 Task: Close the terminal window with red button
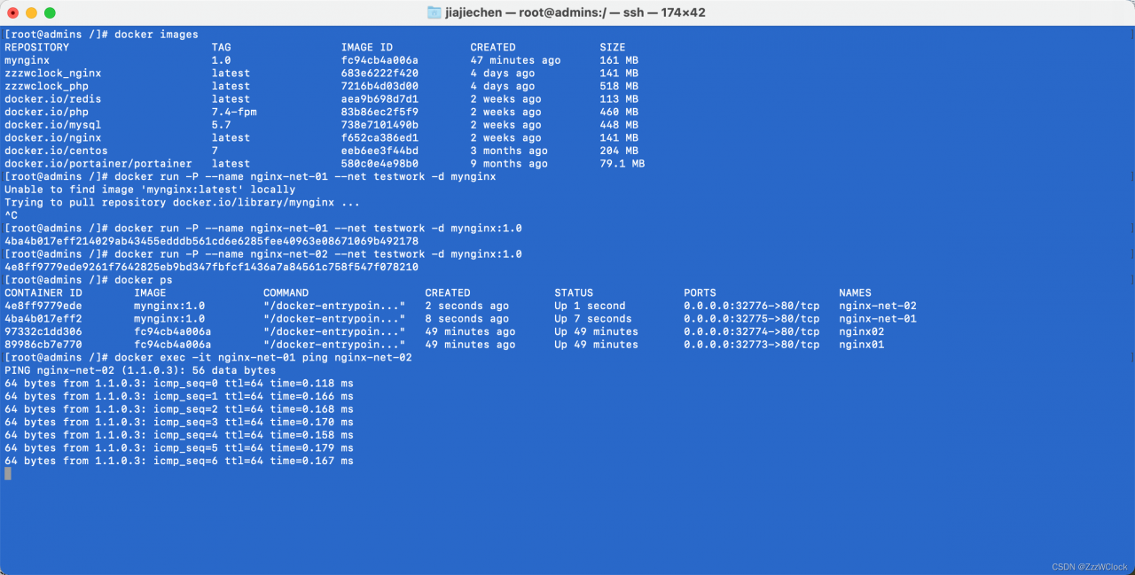[x=13, y=12]
